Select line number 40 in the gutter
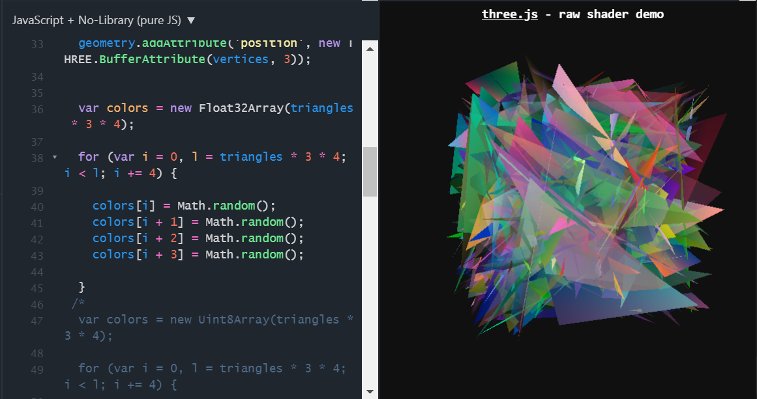 point(37,206)
